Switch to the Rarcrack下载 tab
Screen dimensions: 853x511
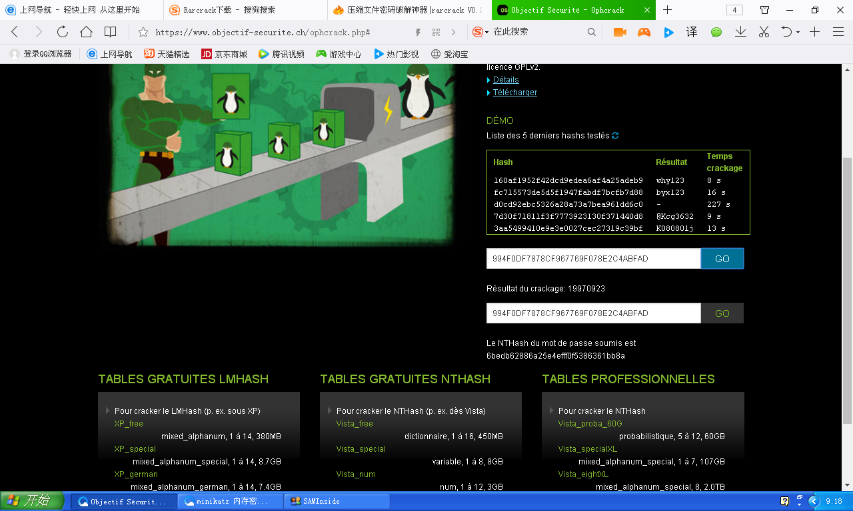coord(245,10)
